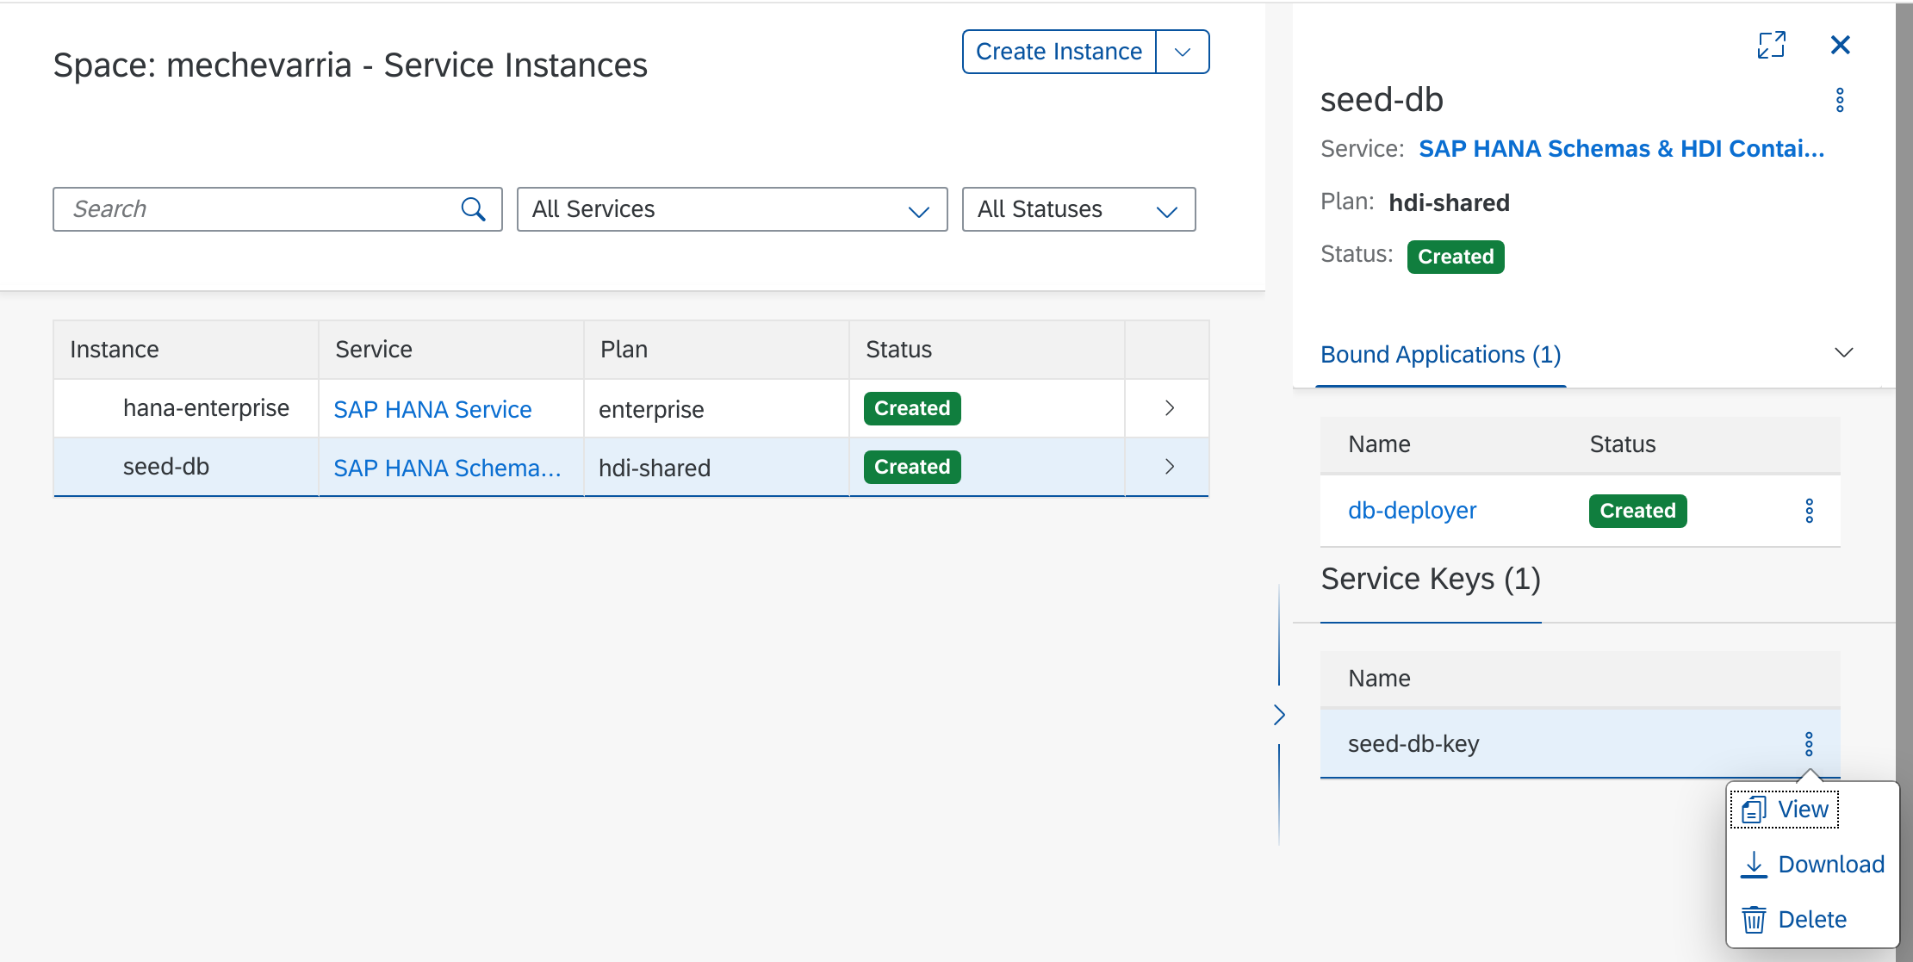Open Create Instance dropdown arrow
This screenshot has height=962, width=1913.
click(x=1182, y=52)
